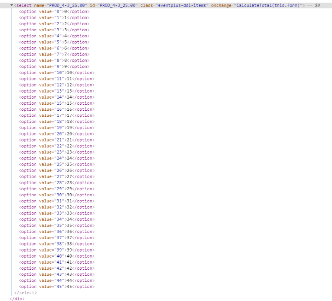The width and height of the screenshot is (332, 301).
Task: Highlight the option value="27" row
Action: (57, 177)
